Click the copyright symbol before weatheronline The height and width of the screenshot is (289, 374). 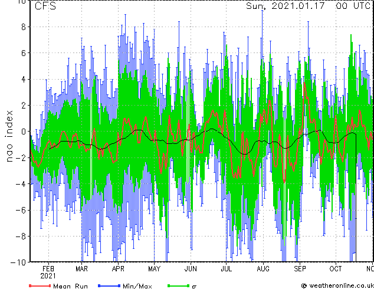(304, 286)
